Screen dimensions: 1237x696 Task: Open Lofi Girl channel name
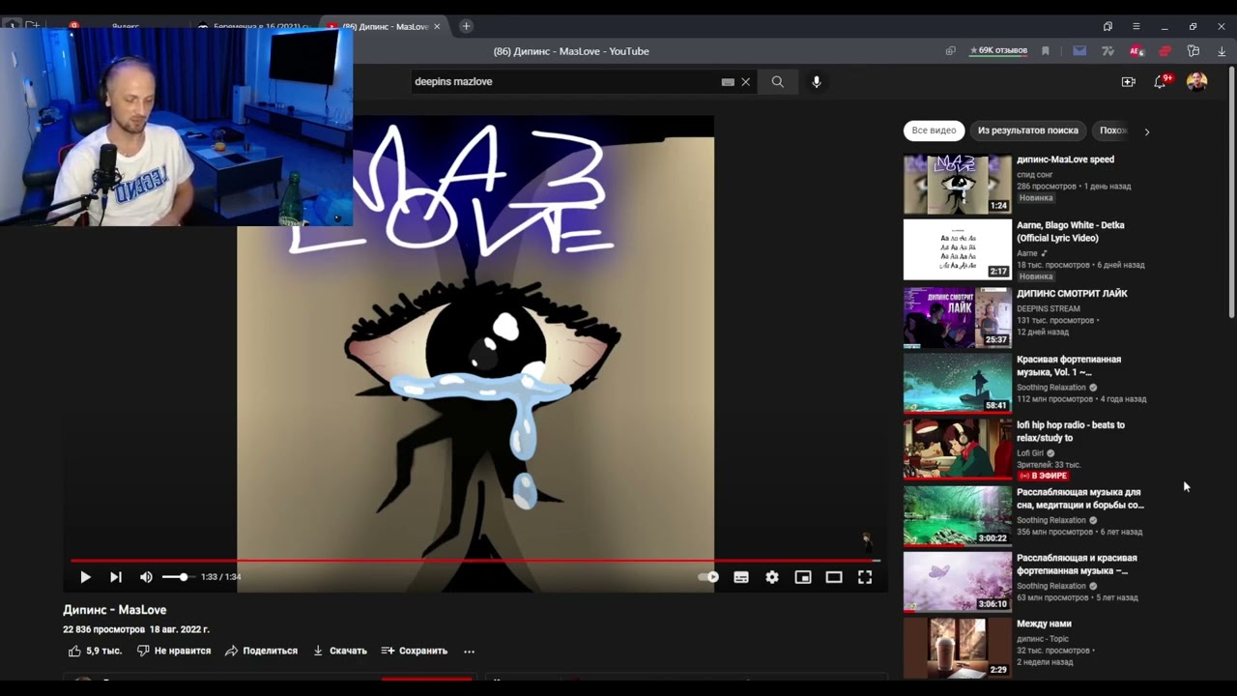pyautogui.click(x=1030, y=452)
